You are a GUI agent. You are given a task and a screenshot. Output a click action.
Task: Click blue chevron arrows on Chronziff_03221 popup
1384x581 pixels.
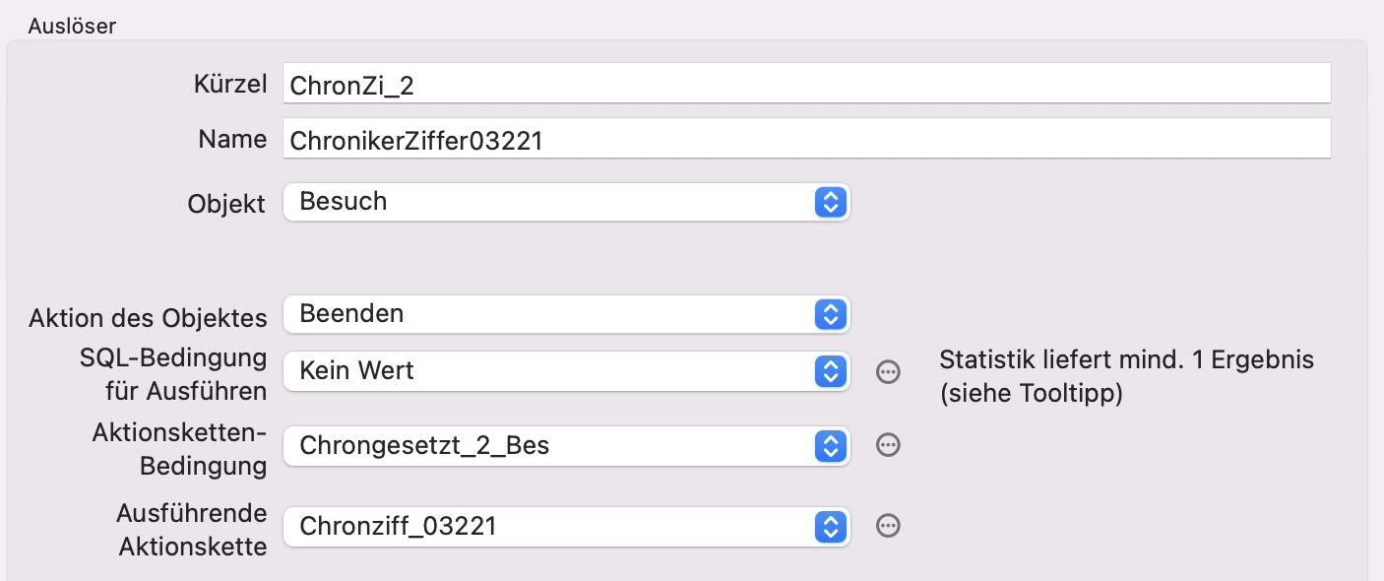click(831, 526)
